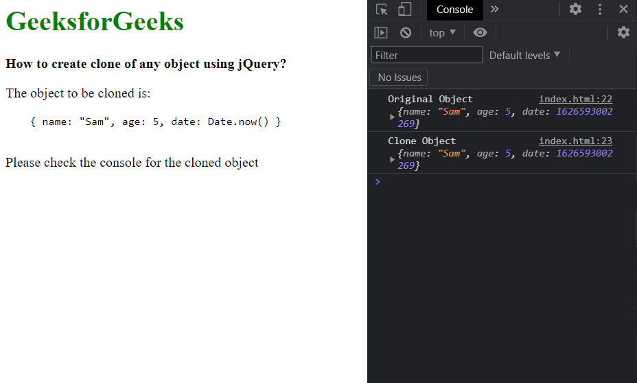Toggle the device toolbar icon
The width and height of the screenshot is (637, 383).
coord(404,10)
